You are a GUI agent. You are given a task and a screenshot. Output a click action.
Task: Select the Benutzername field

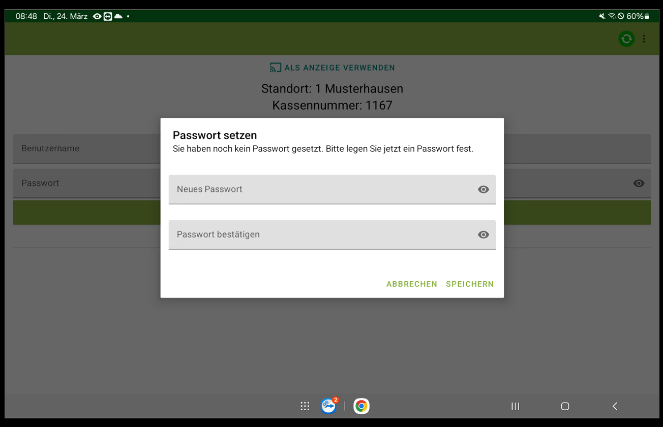click(86, 149)
